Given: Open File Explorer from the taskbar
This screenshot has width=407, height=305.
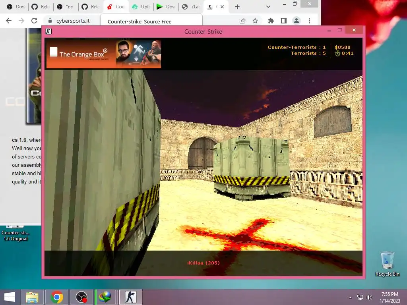Looking at the screenshot, I should tap(32, 297).
